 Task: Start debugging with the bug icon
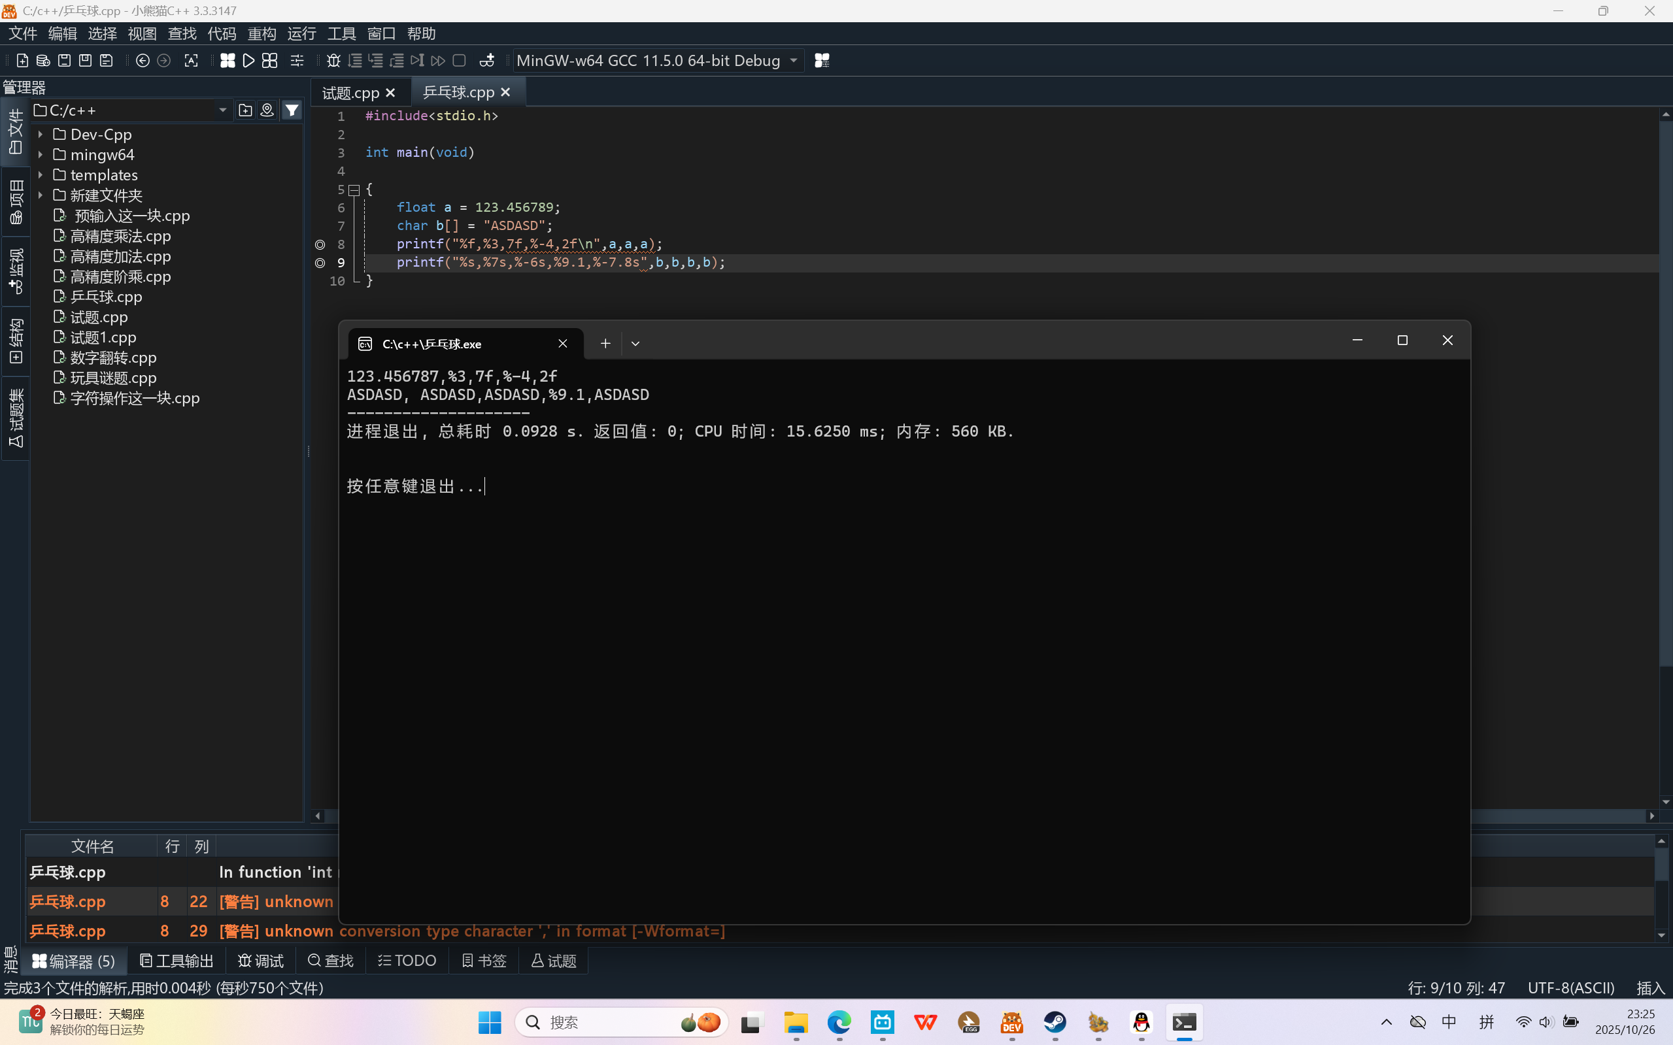pos(333,61)
